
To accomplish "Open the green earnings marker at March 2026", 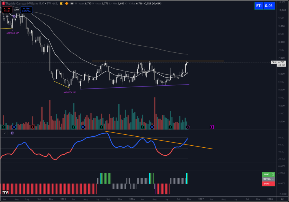I will 143,127.
